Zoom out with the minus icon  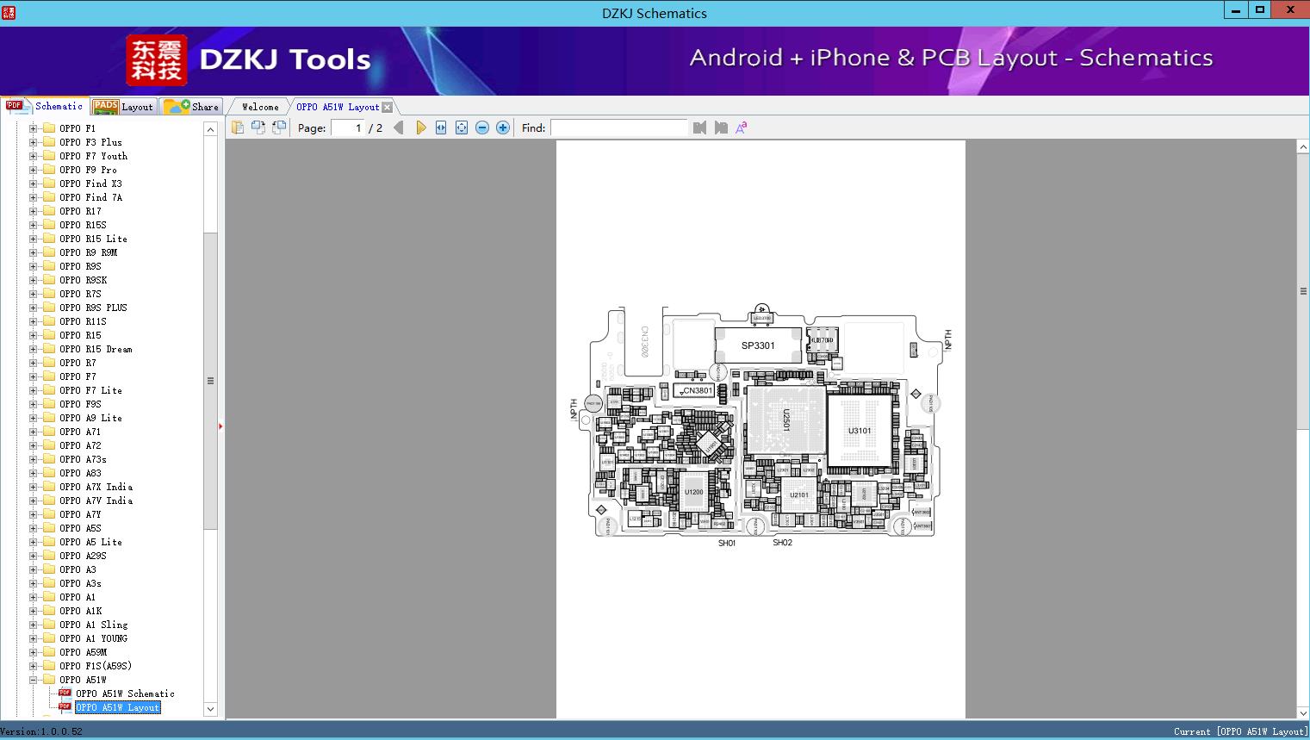tap(482, 127)
